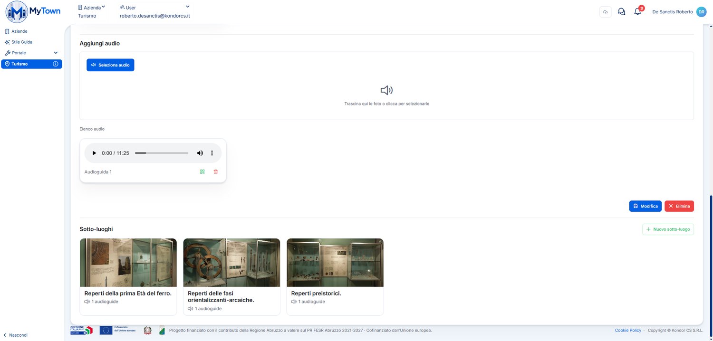Click the red Elimina button

click(679, 206)
